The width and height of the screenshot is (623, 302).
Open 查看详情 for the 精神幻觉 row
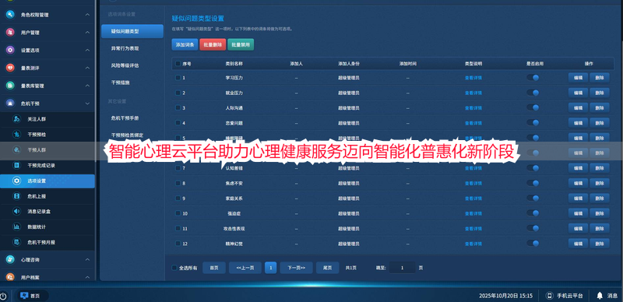473,244
